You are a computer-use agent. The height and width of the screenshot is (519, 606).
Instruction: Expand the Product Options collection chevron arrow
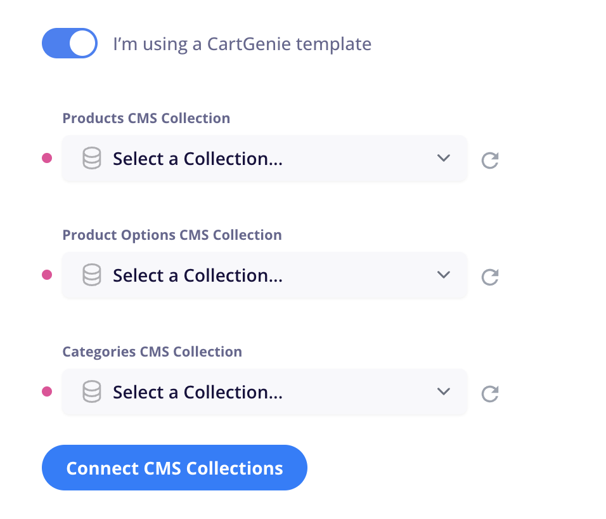[x=444, y=275]
